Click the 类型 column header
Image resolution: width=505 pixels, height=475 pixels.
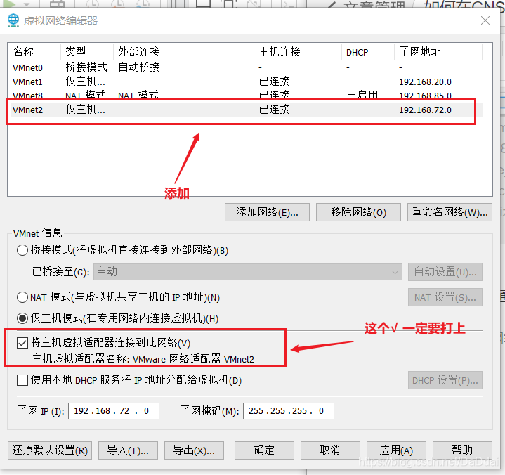[x=87, y=51]
